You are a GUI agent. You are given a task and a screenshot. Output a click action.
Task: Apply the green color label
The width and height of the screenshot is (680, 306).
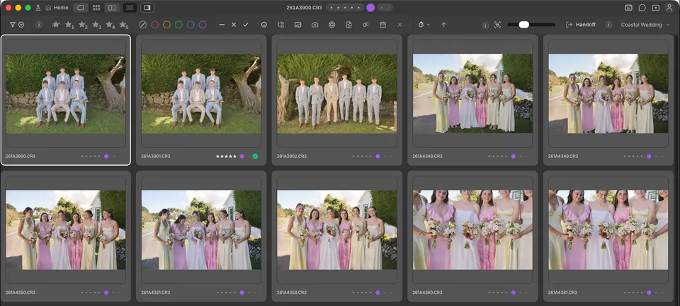[178, 25]
